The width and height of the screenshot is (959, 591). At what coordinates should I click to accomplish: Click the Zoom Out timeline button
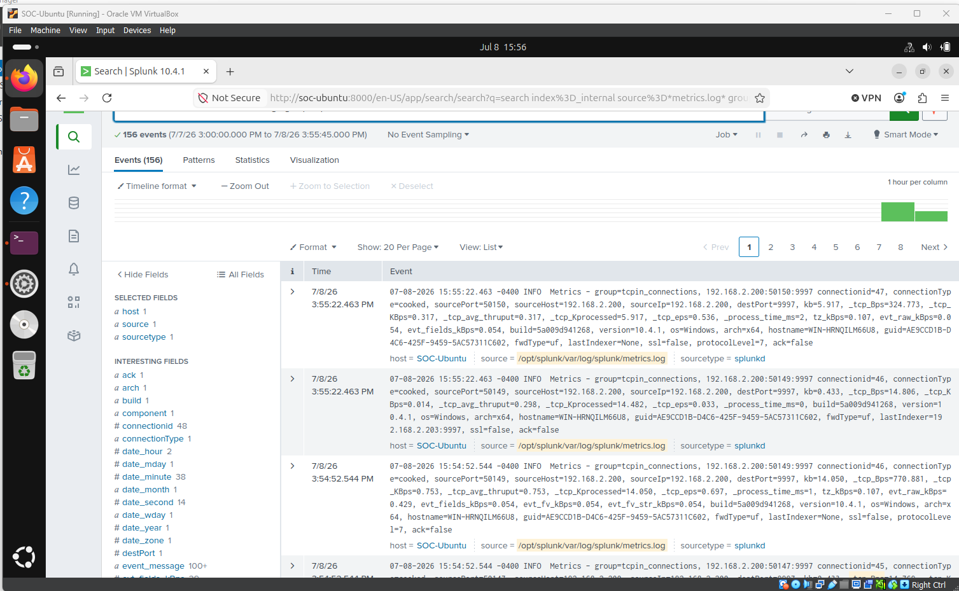coord(245,186)
